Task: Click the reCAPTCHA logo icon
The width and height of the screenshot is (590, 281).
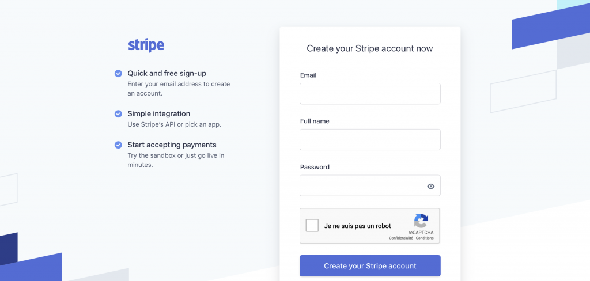Action: (x=421, y=221)
